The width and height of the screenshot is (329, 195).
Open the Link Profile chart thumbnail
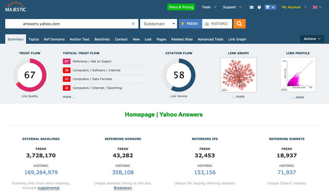(298, 75)
